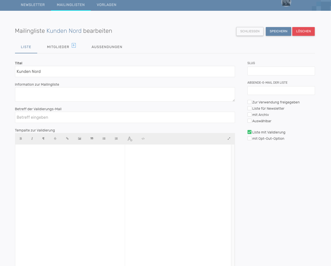Click the paragraph format icon
This screenshot has width=331, height=266.
pos(43,139)
